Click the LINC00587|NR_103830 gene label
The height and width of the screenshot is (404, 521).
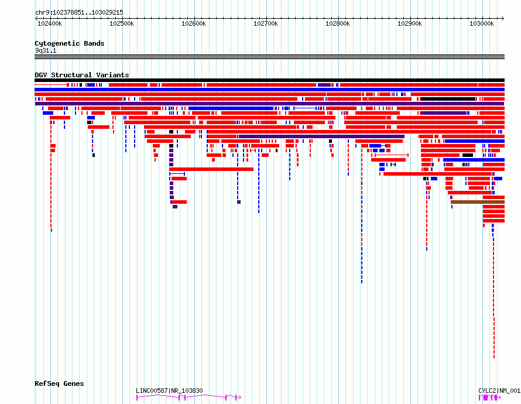coord(169,391)
